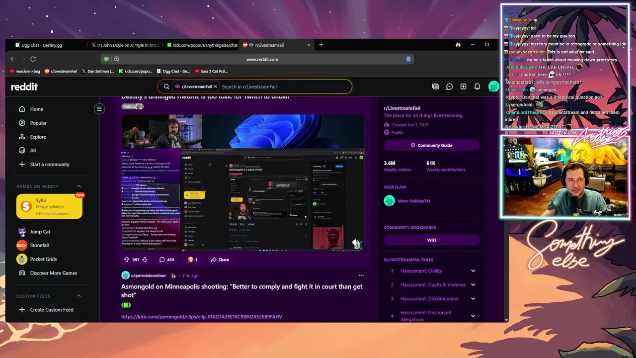Click Create Custom Feed

[52, 310]
